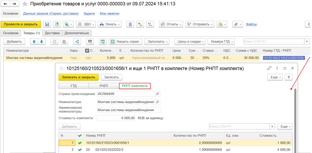Click the paste rows icon
The width and height of the screenshot is (312, 153).
pyautogui.click(x=64, y=42)
